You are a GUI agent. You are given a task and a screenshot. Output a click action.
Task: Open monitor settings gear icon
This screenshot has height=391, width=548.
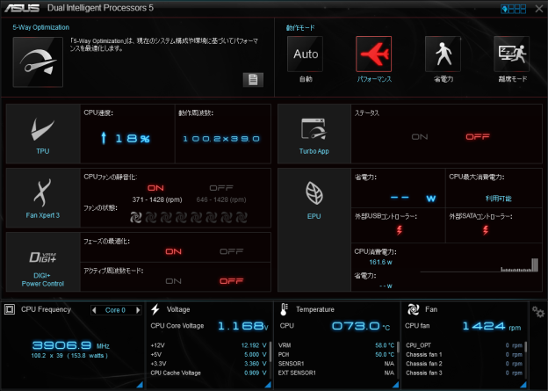537,312
